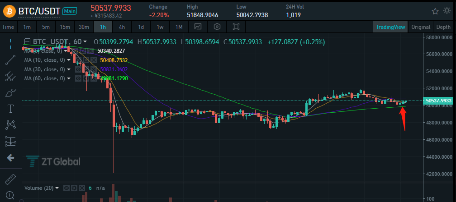Open the BTC/USDT pair selector
This screenshot has height=202, width=456.
39,11
